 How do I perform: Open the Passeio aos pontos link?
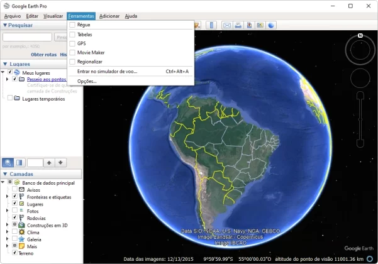coord(47,79)
